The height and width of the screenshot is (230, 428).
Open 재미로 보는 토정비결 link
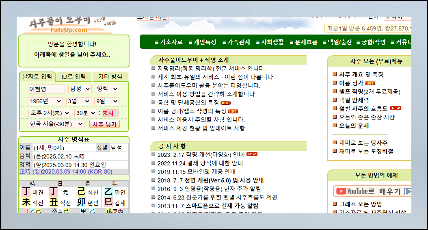(366, 151)
